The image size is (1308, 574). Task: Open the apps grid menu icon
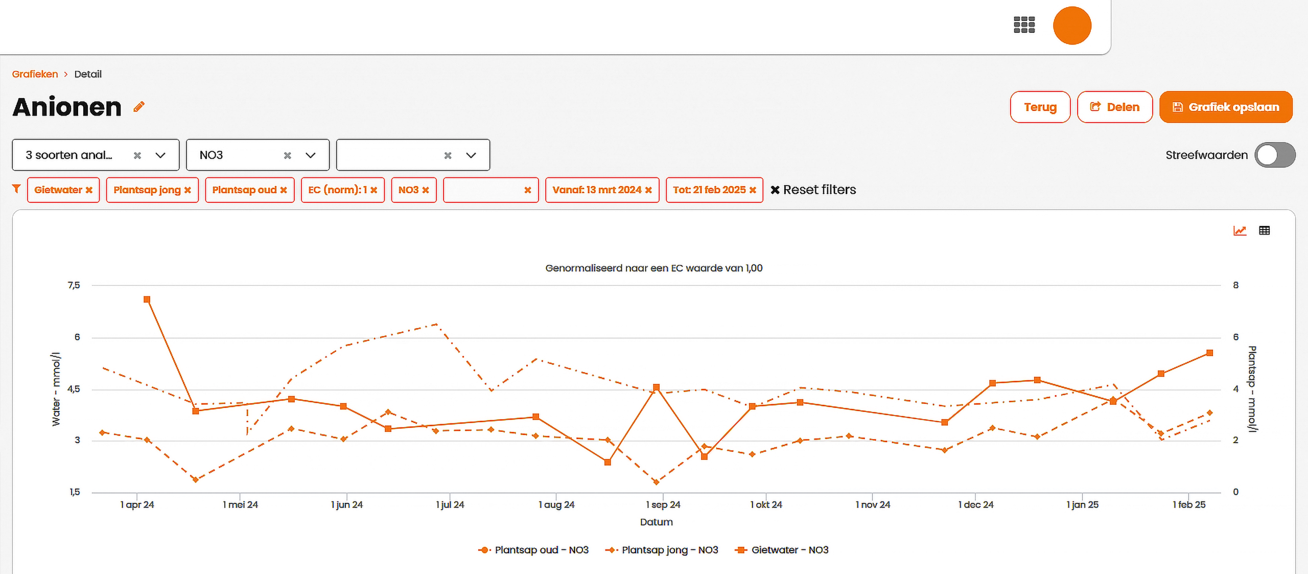(x=1024, y=25)
